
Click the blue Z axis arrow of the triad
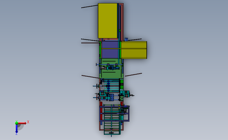(17, 129)
